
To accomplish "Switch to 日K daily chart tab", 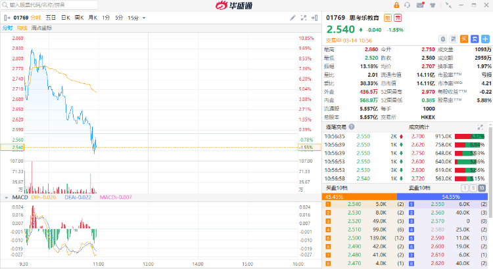I will pyautogui.click(x=65, y=17).
